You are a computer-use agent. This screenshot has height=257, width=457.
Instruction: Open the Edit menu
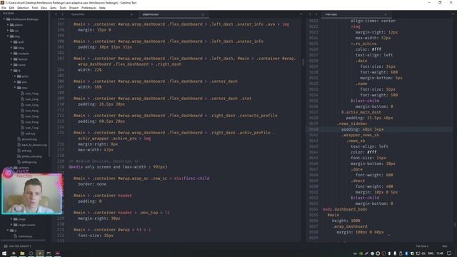coord(11,8)
